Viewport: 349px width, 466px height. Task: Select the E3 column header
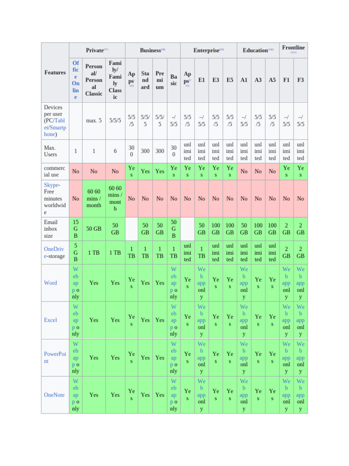[x=216, y=80]
